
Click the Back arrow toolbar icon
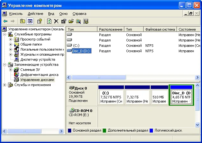5,21
